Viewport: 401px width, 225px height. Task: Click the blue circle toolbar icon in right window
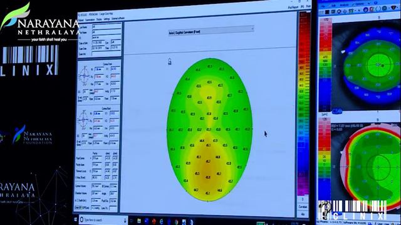pos(366,10)
